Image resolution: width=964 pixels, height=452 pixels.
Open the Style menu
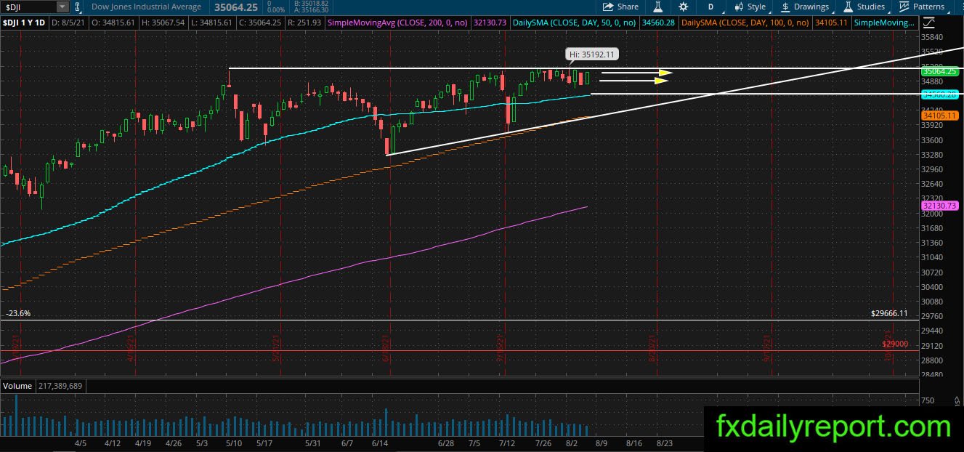pos(750,7)
